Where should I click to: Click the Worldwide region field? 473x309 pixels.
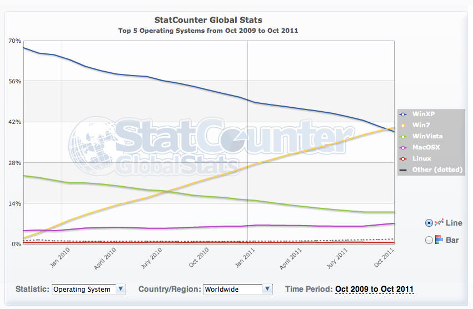pos(238,289)
